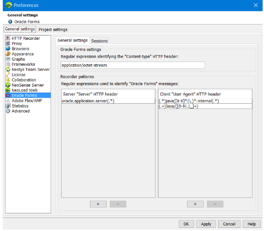The image size is (264, 231).
Task: Add a User Agent pattern with plus
Action: click(x=195, y=204)
